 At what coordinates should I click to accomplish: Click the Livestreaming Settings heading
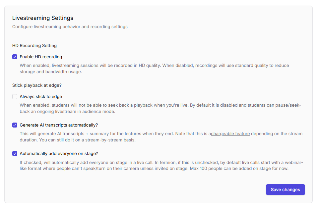(x=43, y=18)
